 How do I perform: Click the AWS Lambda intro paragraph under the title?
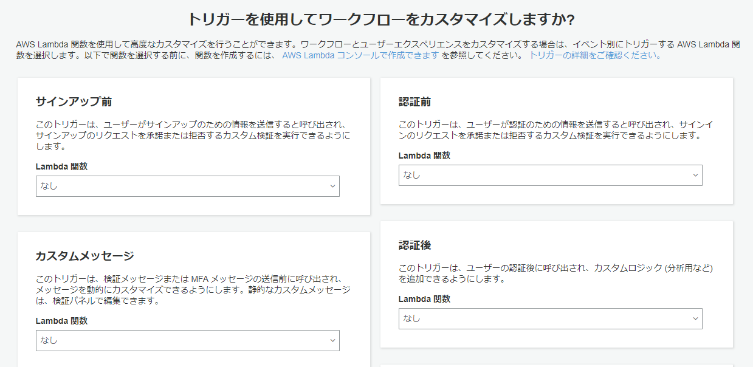point(377,50)
